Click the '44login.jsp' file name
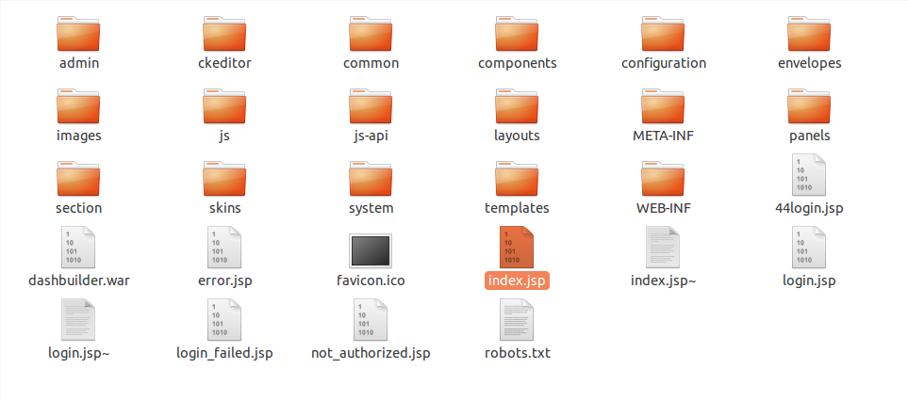The width and height of the screenshot is (908, 401). (809, 209)
